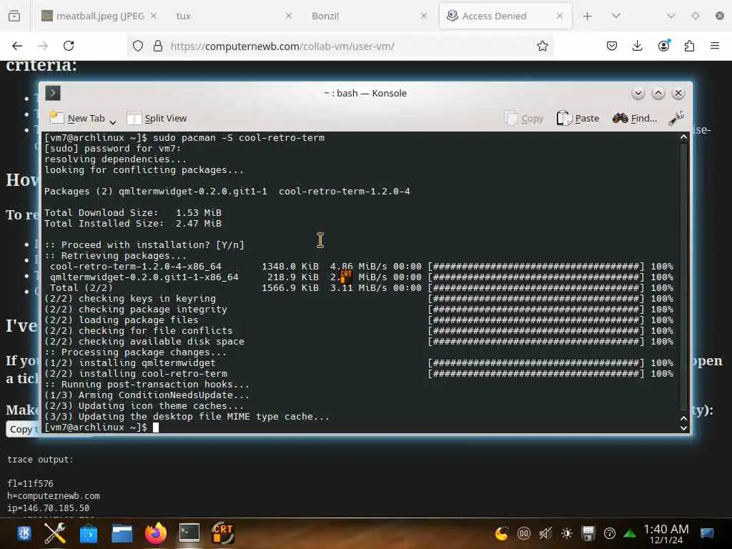
Task: Open Konsole terminal icon menu in title bar
Action: tap(53, 93)
